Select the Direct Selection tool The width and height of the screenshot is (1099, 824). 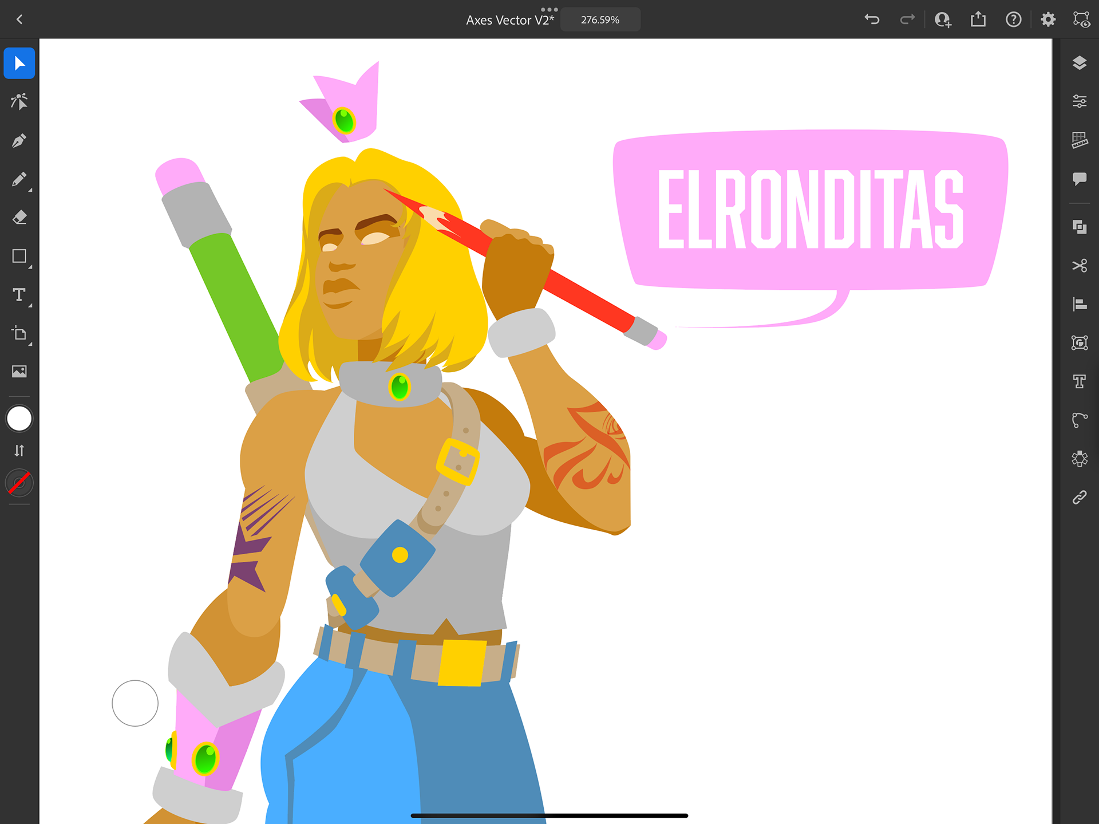pyautogui.click(x=19, y=102)
